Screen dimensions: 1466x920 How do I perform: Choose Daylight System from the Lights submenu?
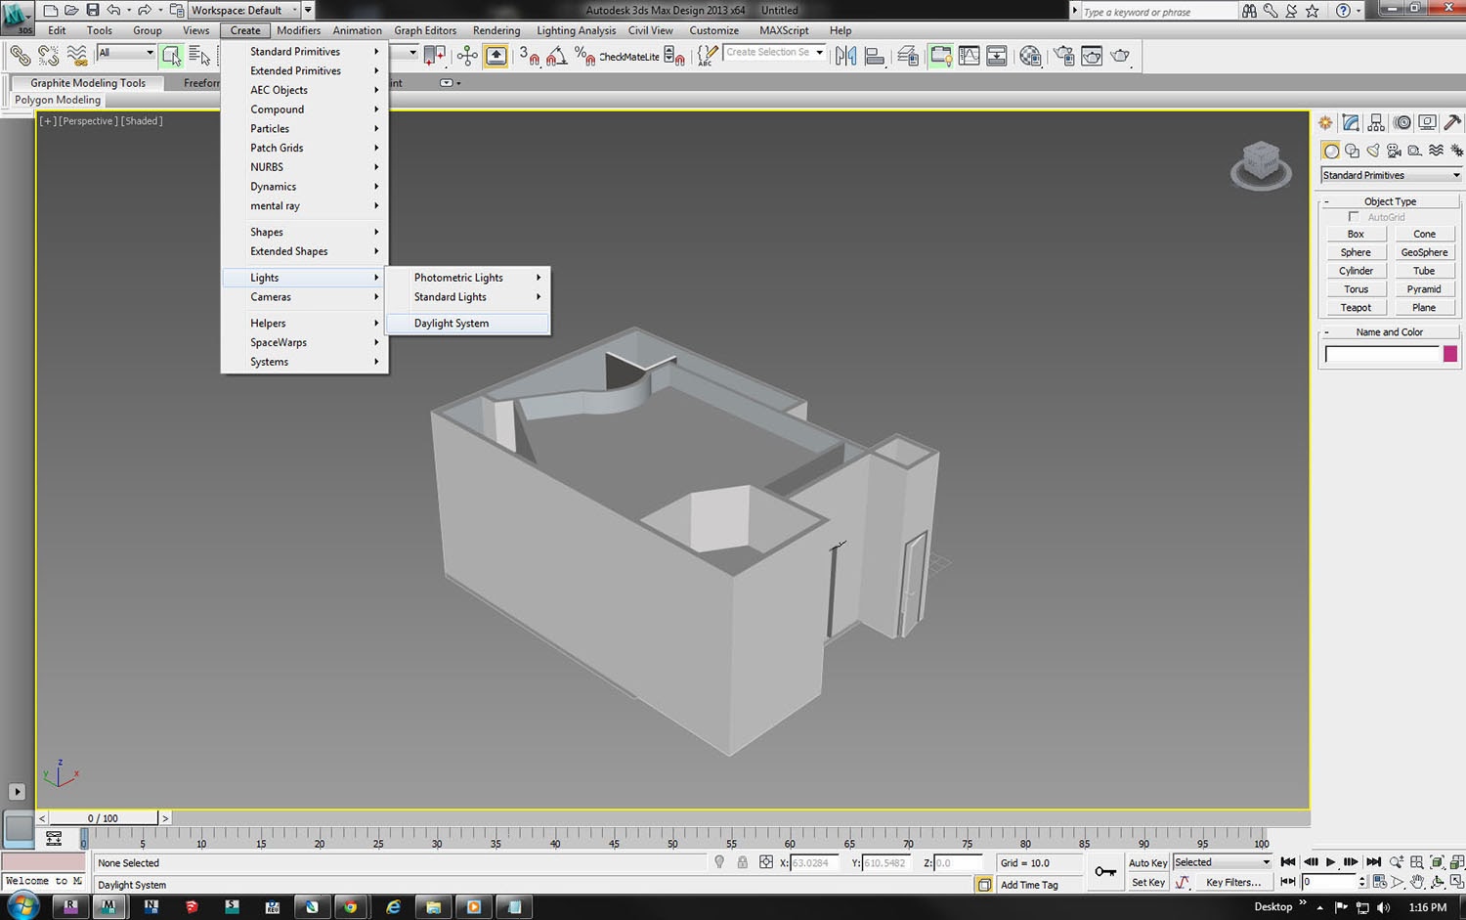point(468,324)
